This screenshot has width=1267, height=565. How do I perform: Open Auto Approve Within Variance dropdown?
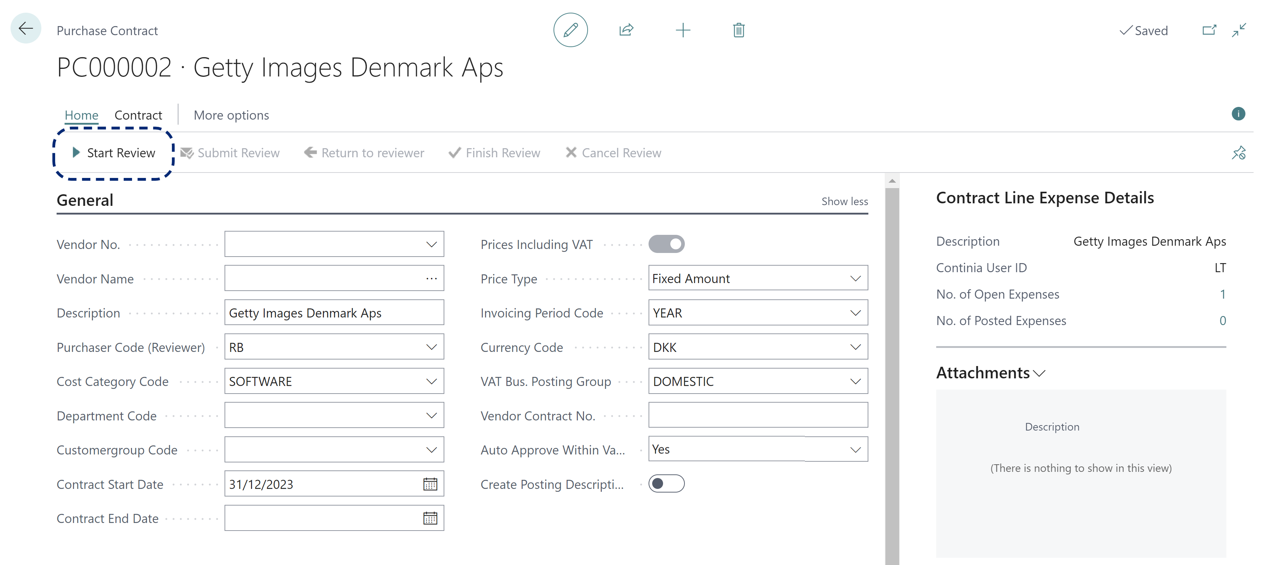855,449
